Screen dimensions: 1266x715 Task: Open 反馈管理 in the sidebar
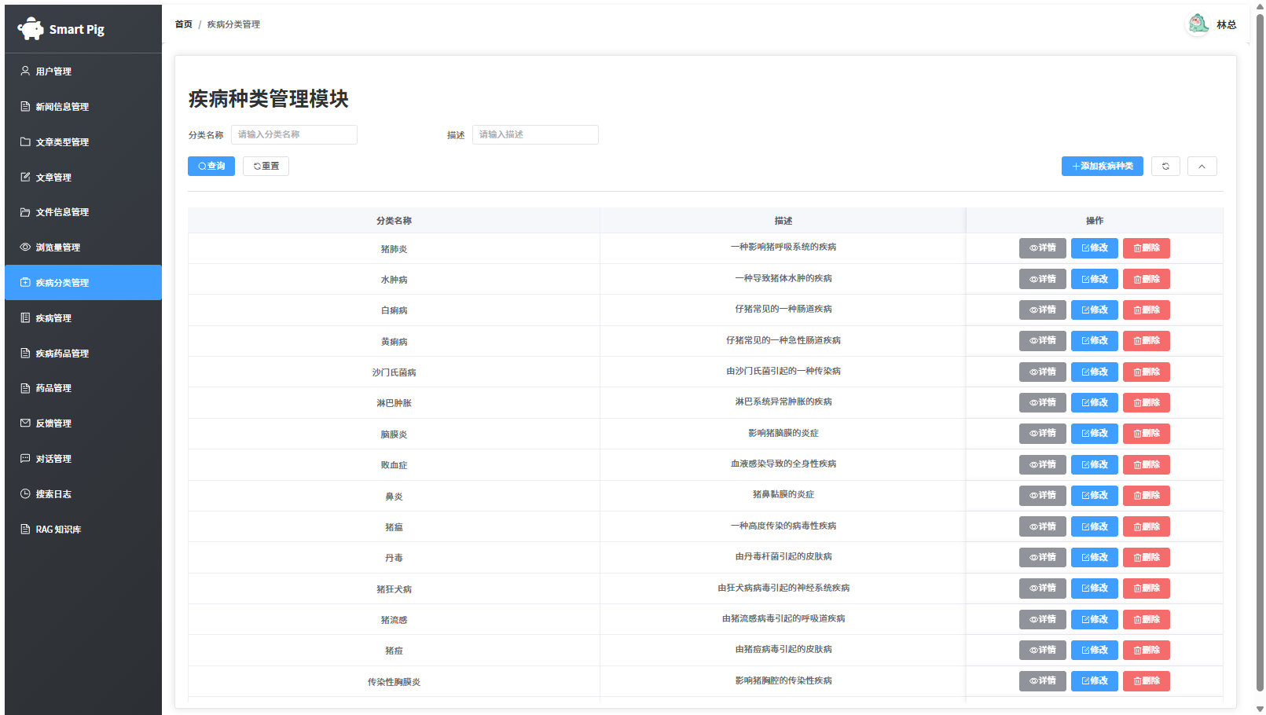[x=83, y=423]
